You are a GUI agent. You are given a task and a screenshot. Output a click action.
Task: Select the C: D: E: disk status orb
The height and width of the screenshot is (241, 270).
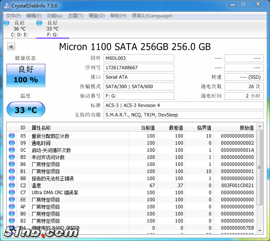click(6, 23)
